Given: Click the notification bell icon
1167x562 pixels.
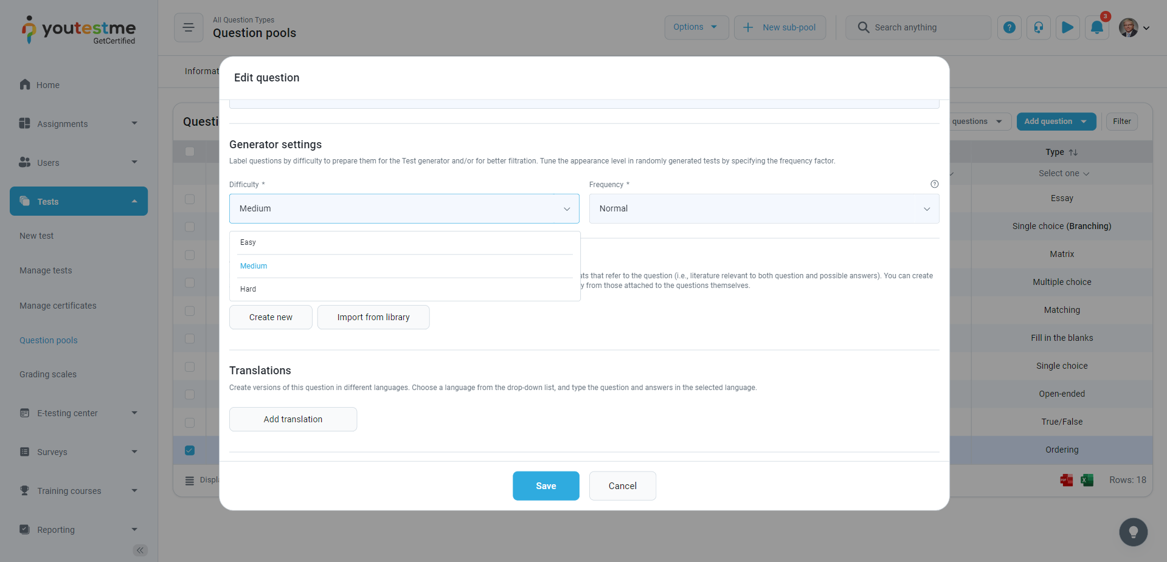Looking at the screenshot, I should coord(1096,27).
